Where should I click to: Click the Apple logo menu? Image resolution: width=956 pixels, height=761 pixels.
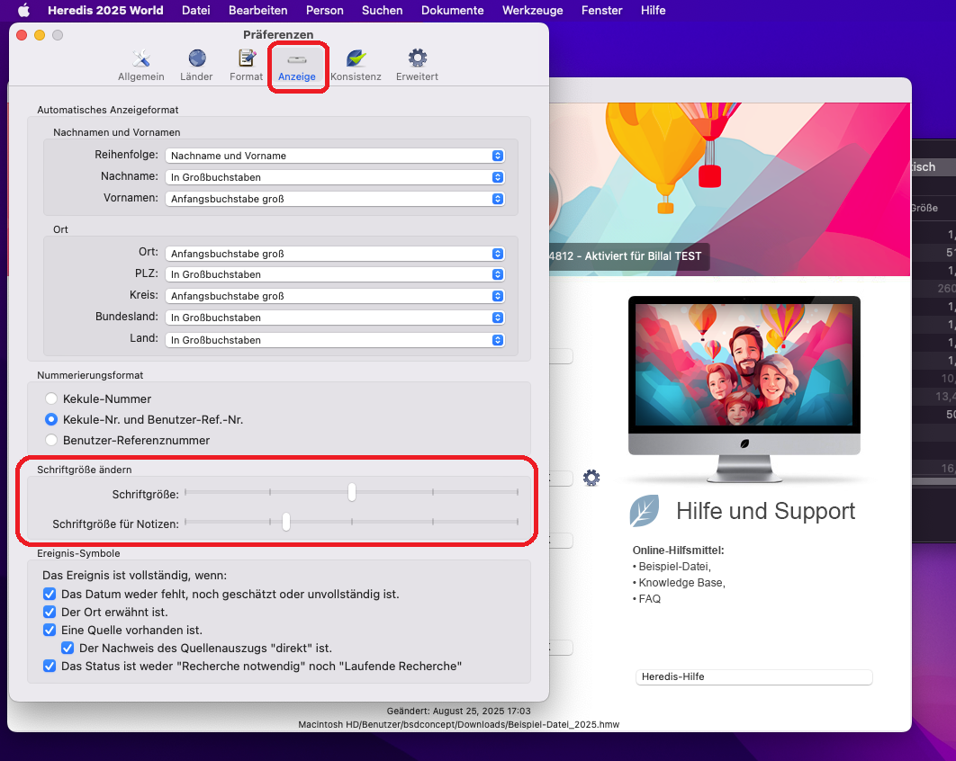[24, 11]
